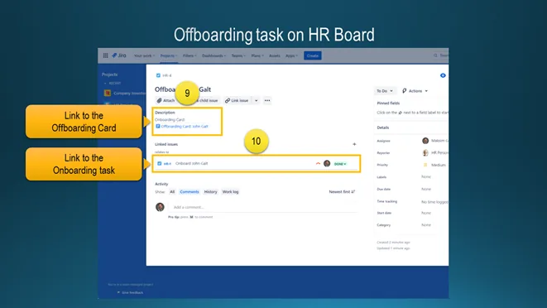The width and height of the screenshot is (547, 308).
Task: Click the HR-4 issue key breadcrumb
Action: 167,75
